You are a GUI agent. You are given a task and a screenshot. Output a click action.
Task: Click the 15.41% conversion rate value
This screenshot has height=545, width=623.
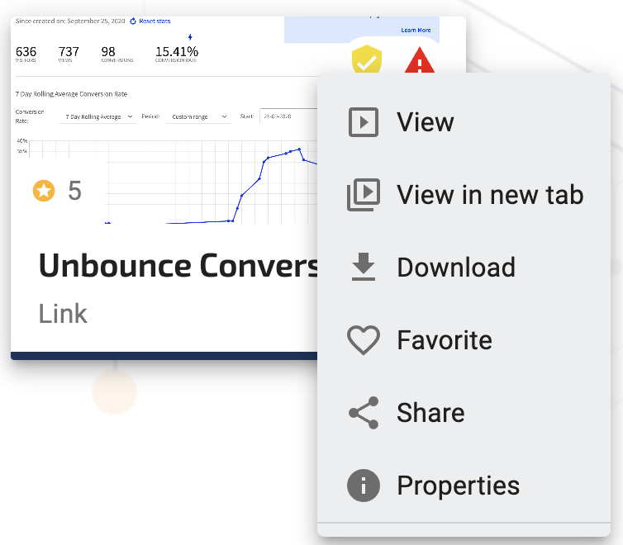[x=177, y=51]
